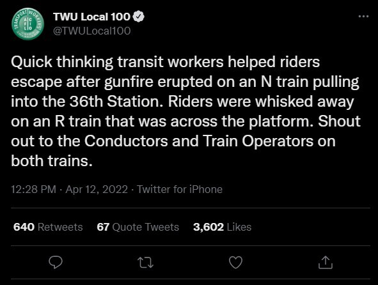Open the TWU Local 100 profile avatar
The width and height of the screenshot is (378, 285).
pyautogui.click(x=28, y=24)
